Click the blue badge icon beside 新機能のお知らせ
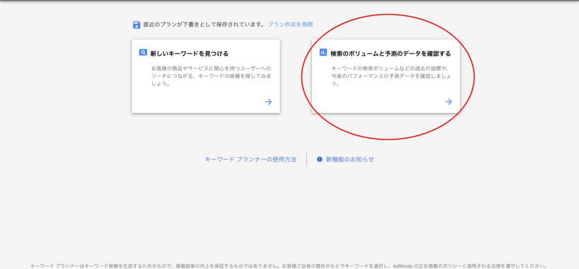Screen dimensions: 579x269 click(x=319, y=159)
